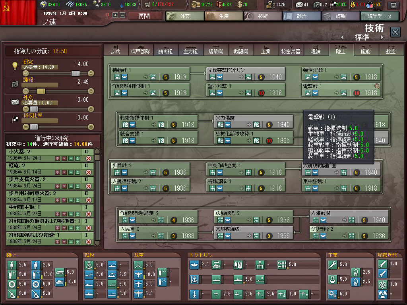Pause the game with the pause button
The height and width of the screenshot is (305, 407).
coord(107,15)
